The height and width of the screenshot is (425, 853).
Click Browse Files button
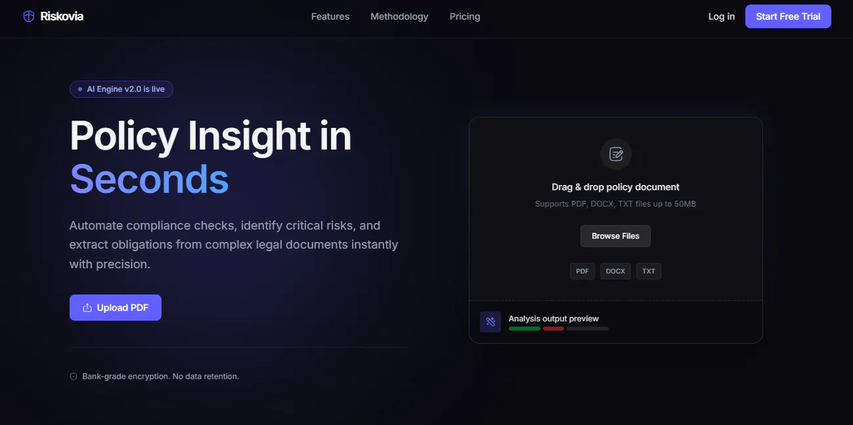coord(615,236)
